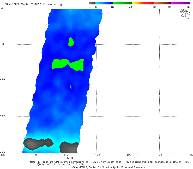Click the colorbar label '18'

[112, 7]
